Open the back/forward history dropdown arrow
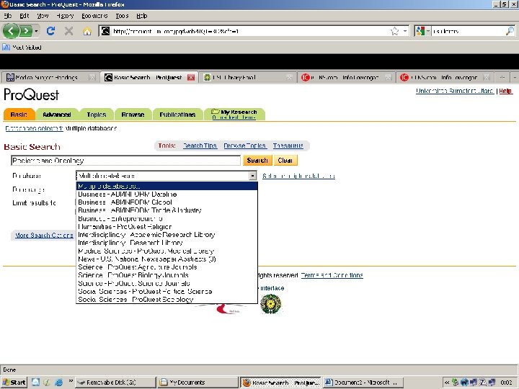The height and width of the screenshot is (389, 519). click(x=37, y=31)
